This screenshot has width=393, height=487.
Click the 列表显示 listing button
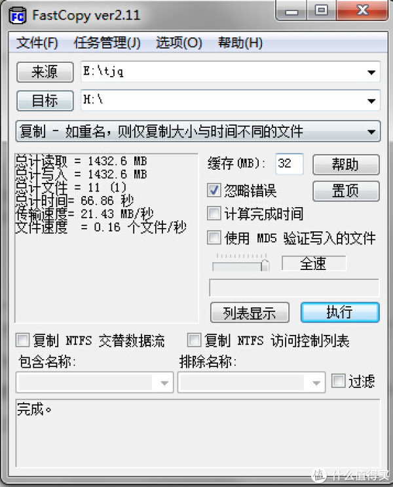[250, 313]
